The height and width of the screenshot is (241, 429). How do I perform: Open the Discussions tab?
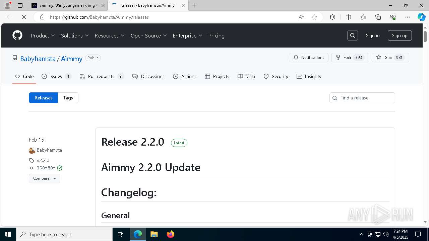pos(148,76)
